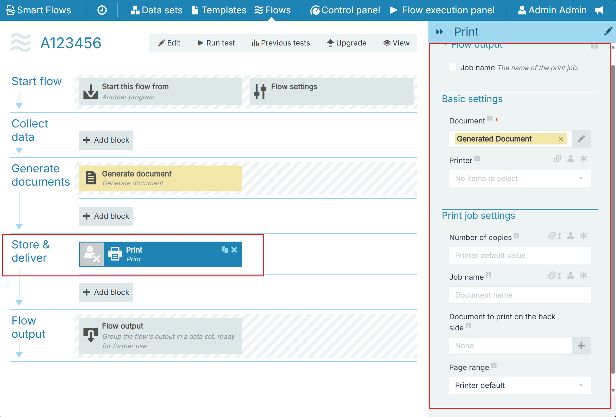Viewport: 616px width, 417px height.
Task: Click the user icon beside Number of copies
Action: pyautogui.click(x=571, y=236)
